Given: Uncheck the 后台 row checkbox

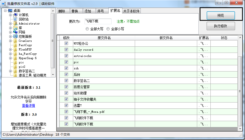Looking at the screenshot, I should pos(66,74).
